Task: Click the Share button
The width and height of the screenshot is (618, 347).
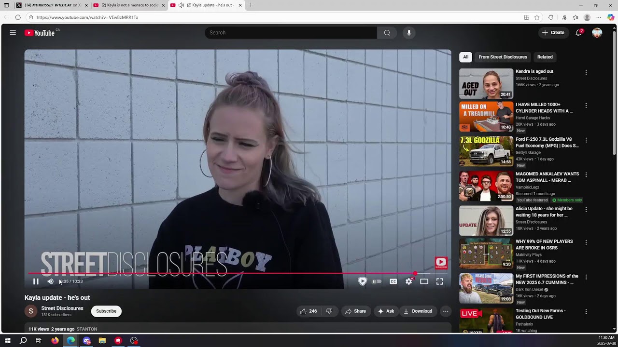Action: [x=355, y=311]
